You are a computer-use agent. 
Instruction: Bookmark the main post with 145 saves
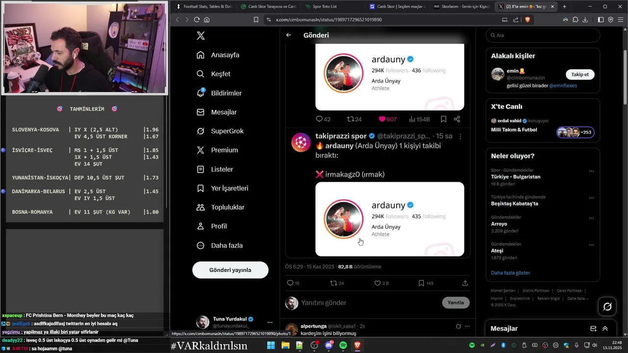click(425, 283)
